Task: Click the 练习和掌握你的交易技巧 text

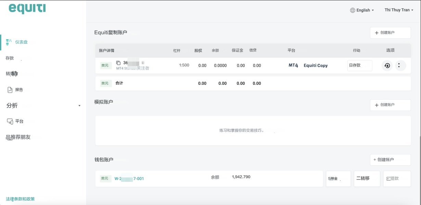Action: 242,131
